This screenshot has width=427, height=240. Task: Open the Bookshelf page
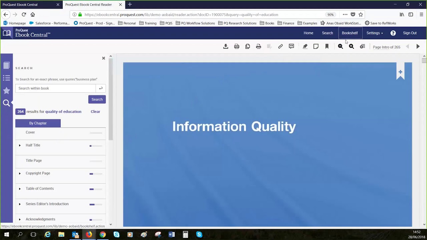pos(350,33)
